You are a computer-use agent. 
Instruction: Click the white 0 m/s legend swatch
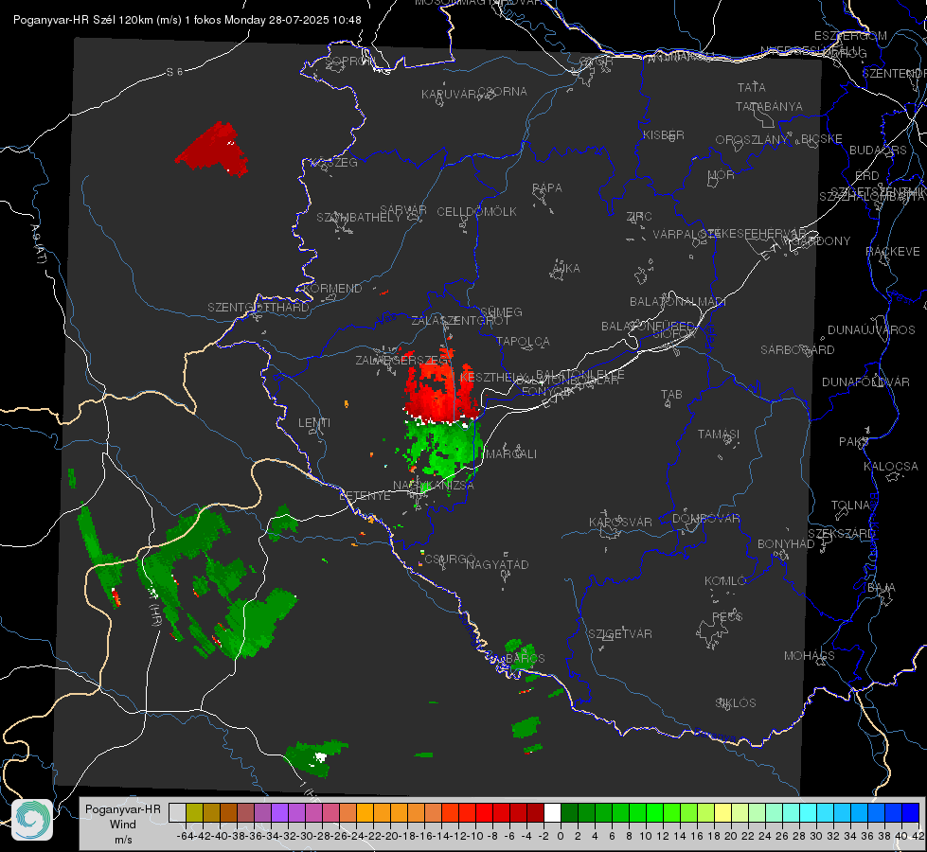(552, 813)
